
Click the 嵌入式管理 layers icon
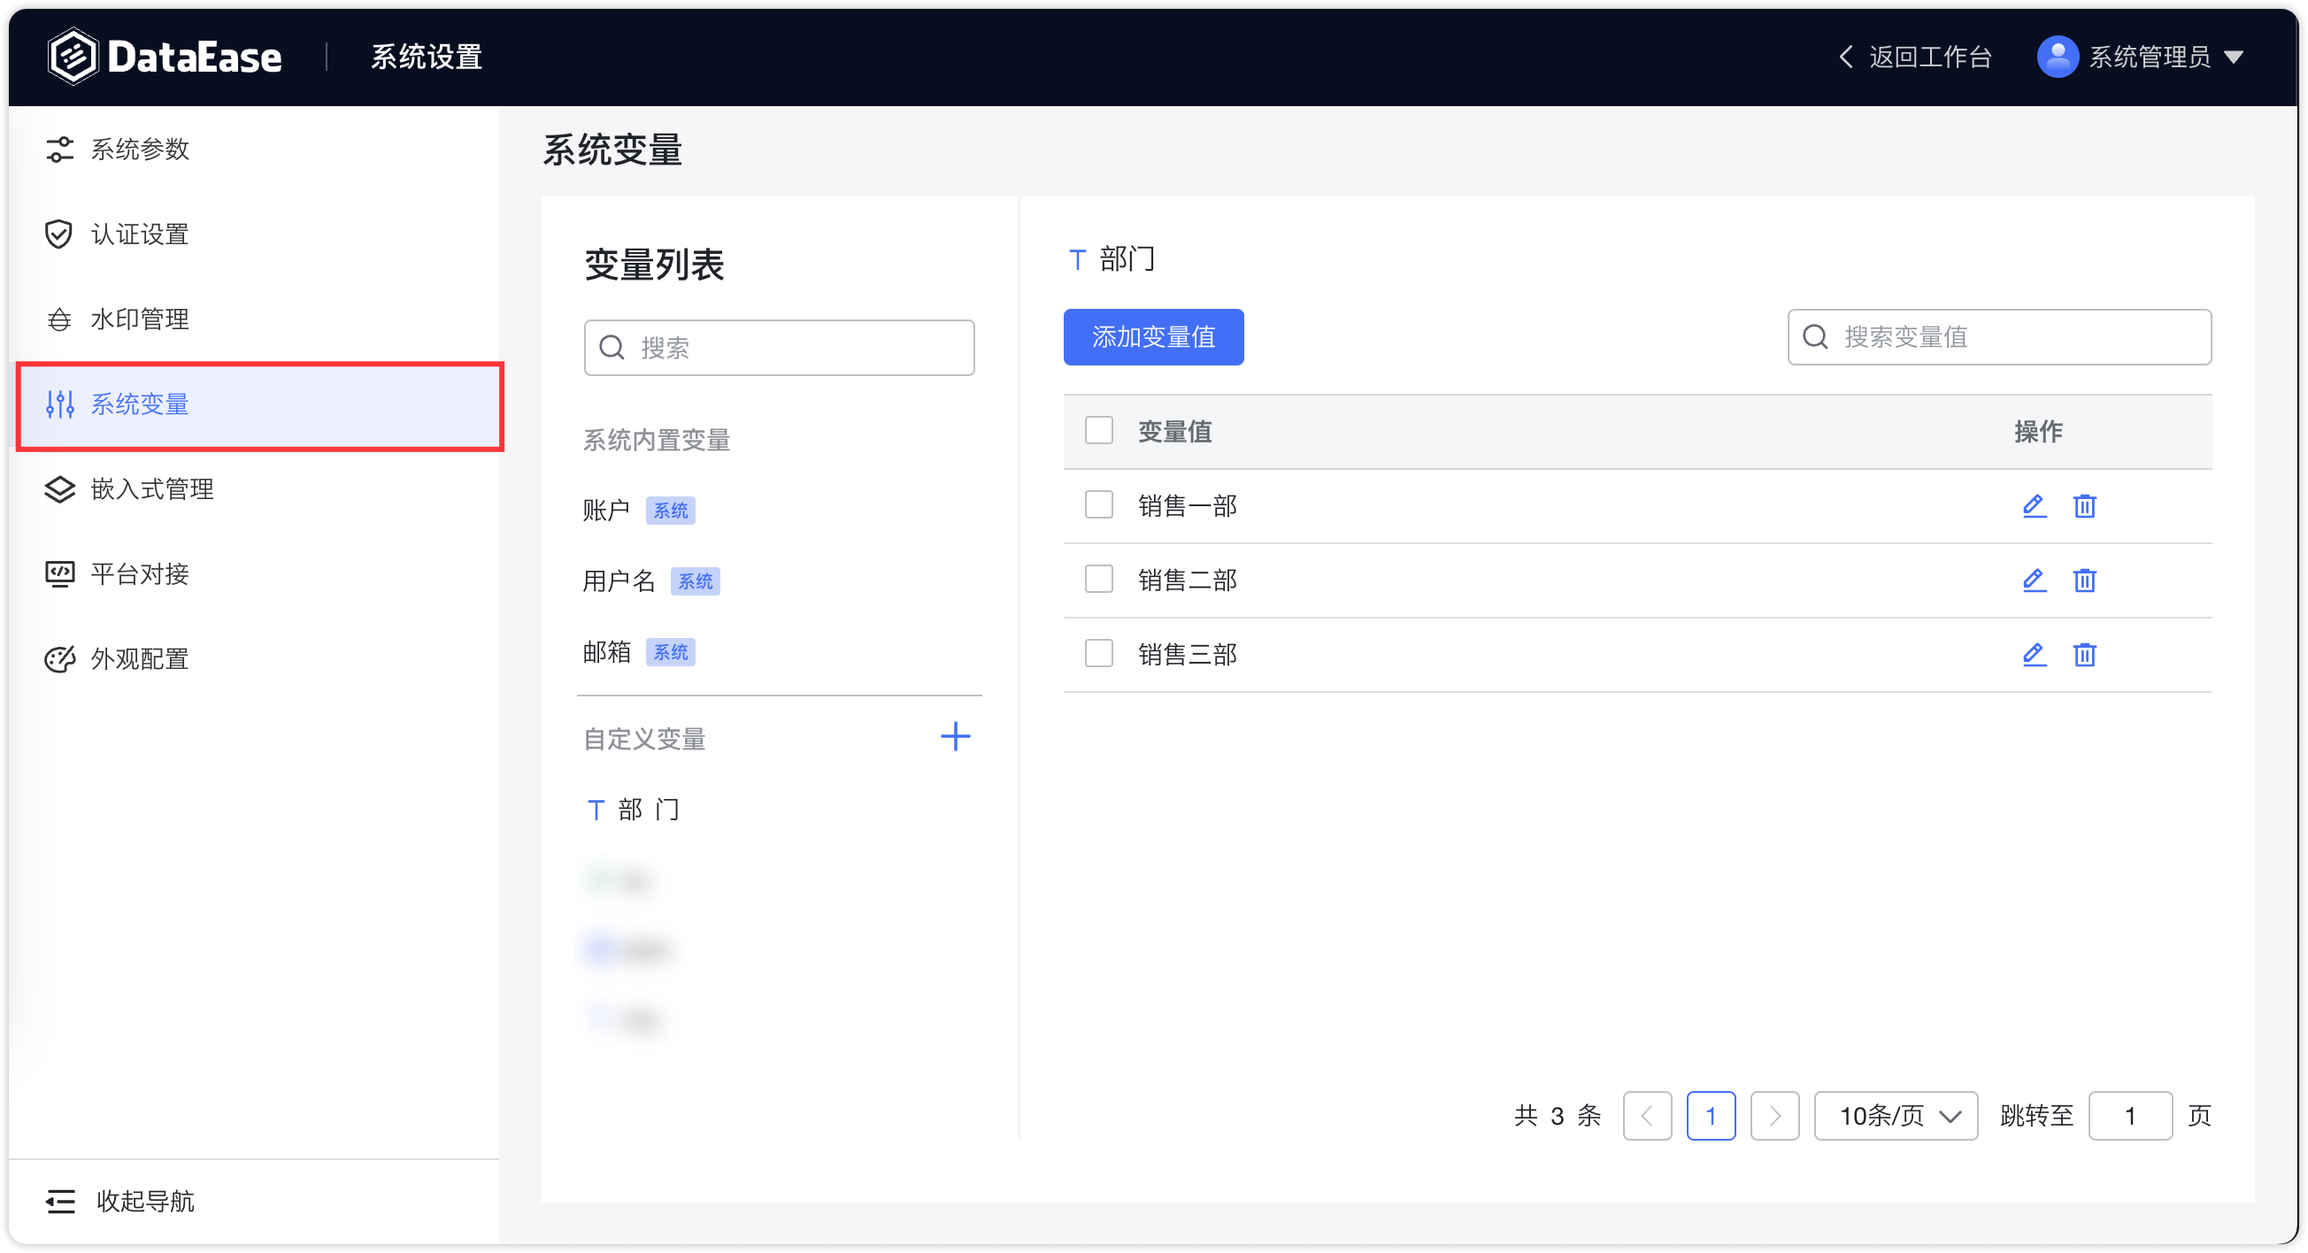point(59,489)
